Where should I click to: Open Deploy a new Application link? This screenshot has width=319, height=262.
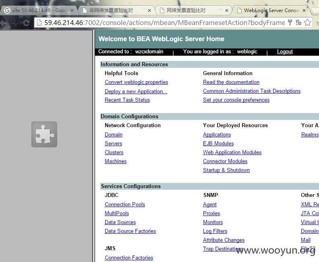coord(136,91)
